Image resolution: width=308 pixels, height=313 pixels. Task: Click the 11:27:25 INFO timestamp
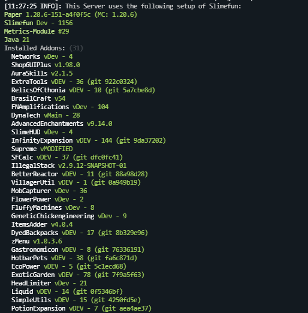[x=33, y=6]
